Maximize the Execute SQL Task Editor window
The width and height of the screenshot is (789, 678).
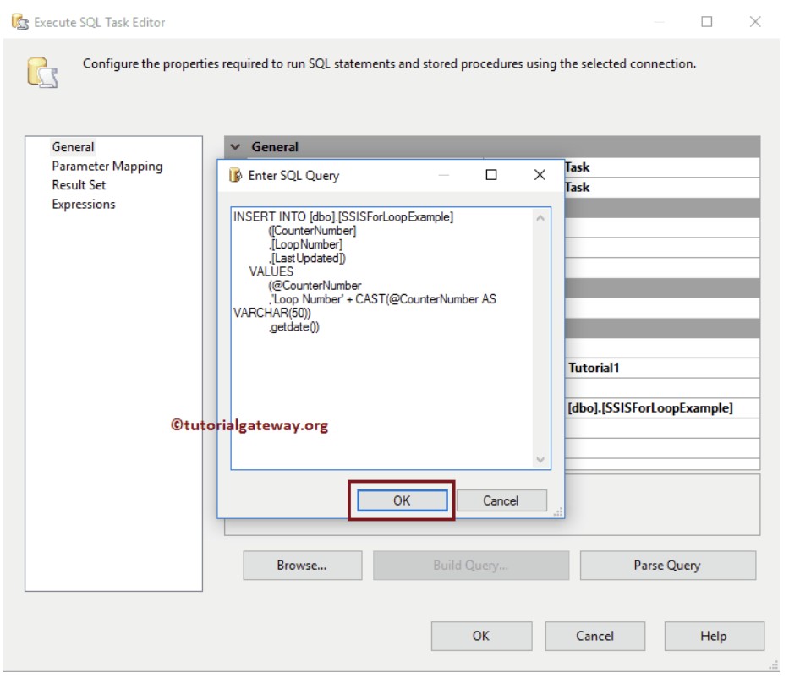click(x=707, y=22)
